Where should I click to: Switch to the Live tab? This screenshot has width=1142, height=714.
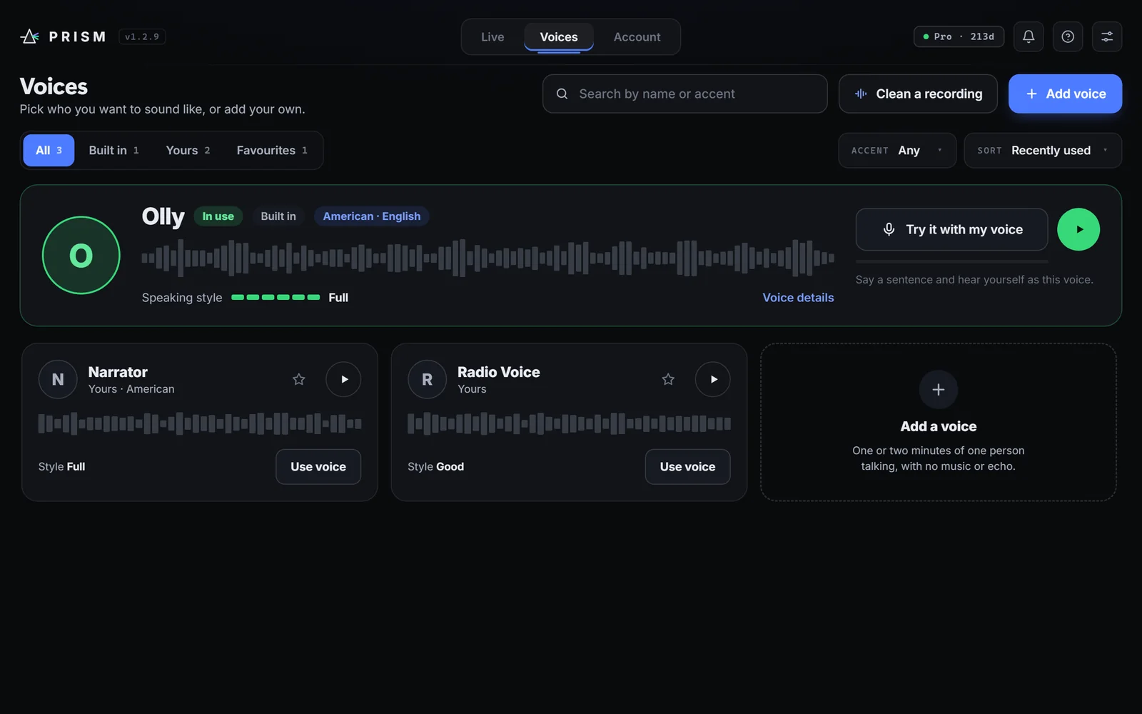coord(492,37)
